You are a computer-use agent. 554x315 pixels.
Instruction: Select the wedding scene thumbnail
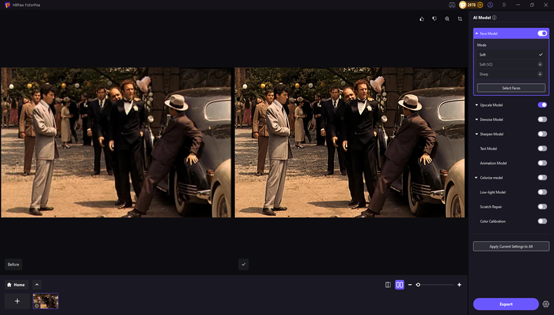46,301
